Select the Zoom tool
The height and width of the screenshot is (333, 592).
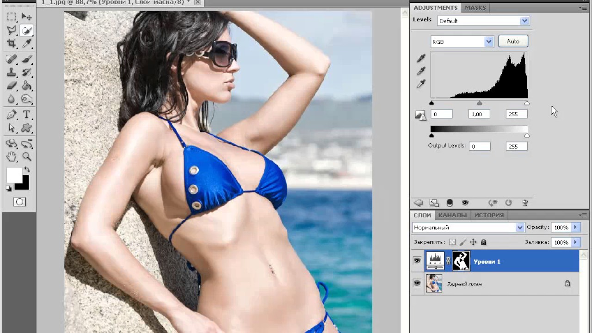point(26,157)
